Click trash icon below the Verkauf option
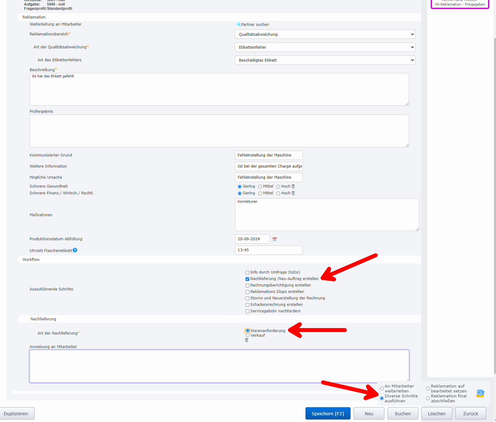The height and width of the screenshot is (422, 496). click(247, 340)
